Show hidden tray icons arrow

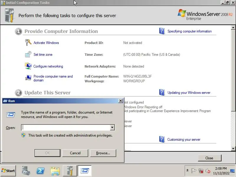187,171
